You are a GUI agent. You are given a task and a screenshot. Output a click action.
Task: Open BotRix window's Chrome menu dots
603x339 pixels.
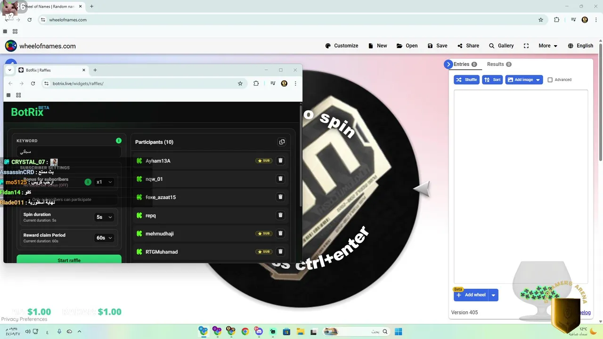(x=295, y=83)
